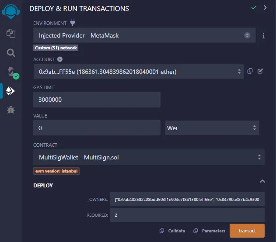
Task: Click the Gas Limit input field
Action: click(x=97, y=100)
